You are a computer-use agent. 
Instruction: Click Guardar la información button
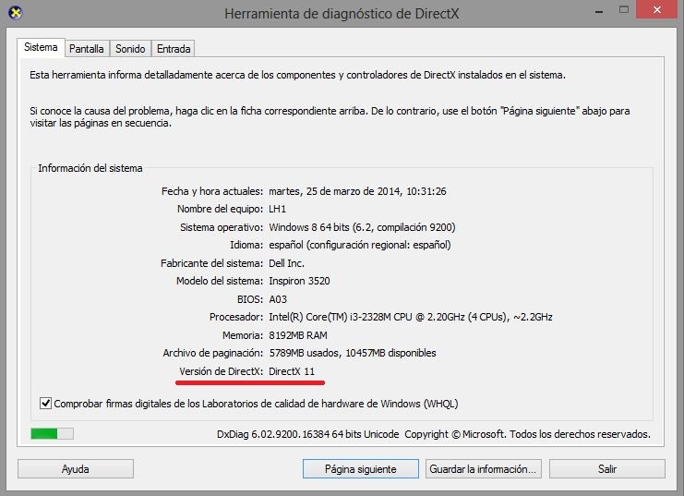pos(484,469)
